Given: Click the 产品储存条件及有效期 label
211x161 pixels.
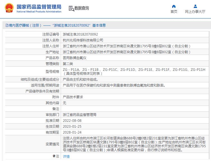Looking at the screenshot, I should (42, 91).
